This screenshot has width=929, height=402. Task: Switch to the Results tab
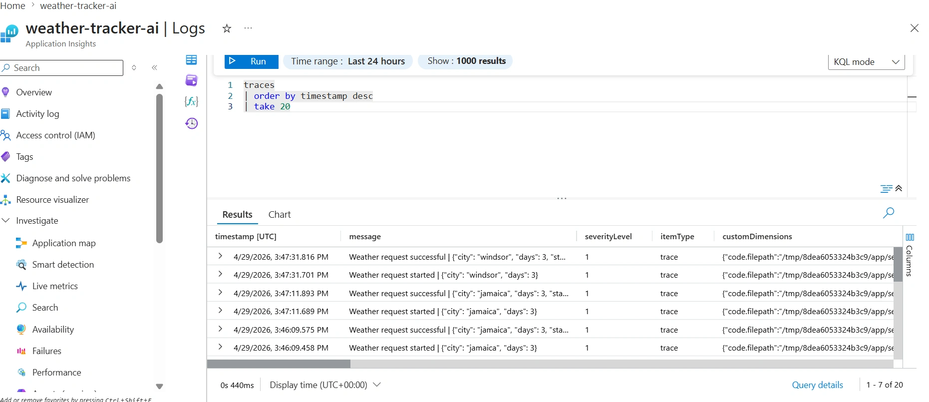coord(237,215)
